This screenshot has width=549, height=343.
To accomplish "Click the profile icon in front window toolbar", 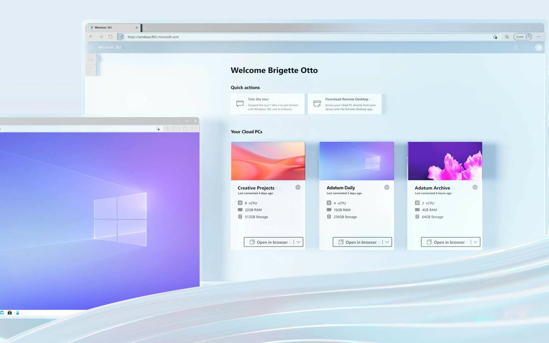I will (x=186, y=129).
